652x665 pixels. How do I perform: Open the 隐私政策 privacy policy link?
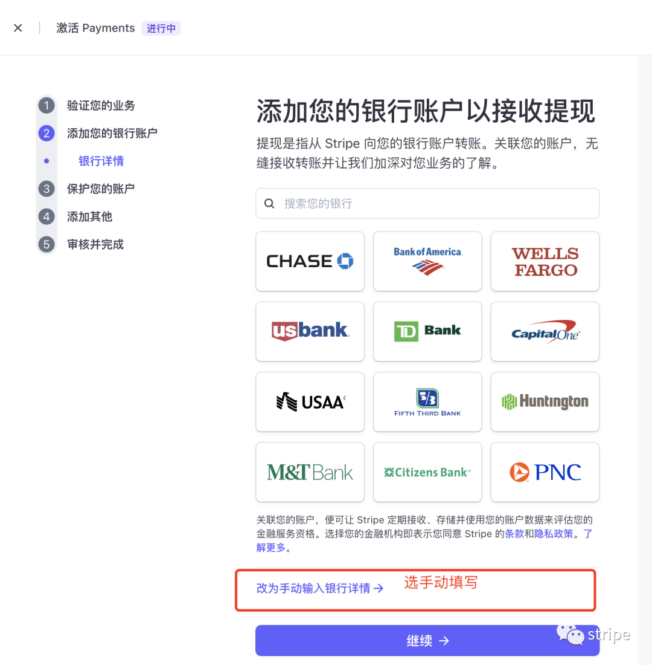[553, 534]
